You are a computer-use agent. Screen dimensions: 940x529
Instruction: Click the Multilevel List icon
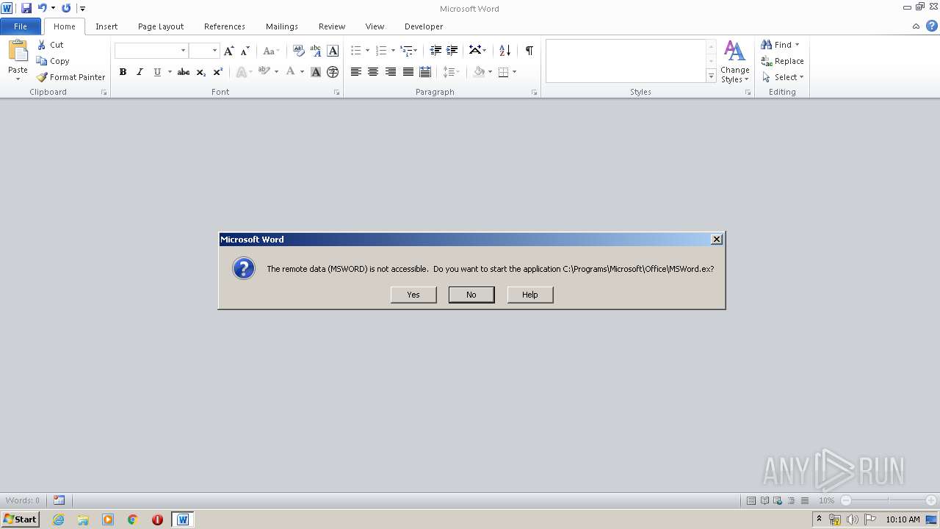pyautogui.click(x=406, y=51)
